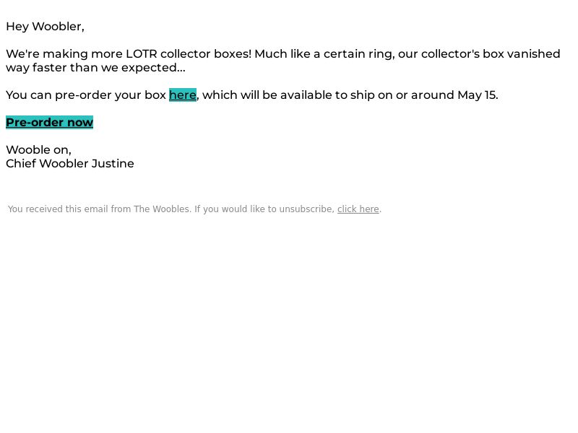Click the "Chief Woobler Justine" signature
Image resolution: width=578 pixels, height=433 pixels.
[70, 164]
